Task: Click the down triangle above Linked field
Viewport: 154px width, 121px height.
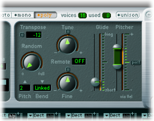Action: pyautogui.click(x=42, y=81)
